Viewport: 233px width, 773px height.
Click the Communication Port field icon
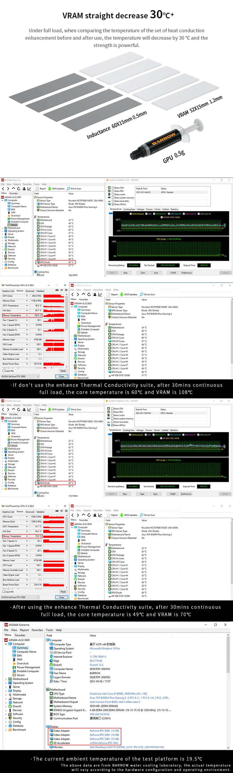point(51,718)
